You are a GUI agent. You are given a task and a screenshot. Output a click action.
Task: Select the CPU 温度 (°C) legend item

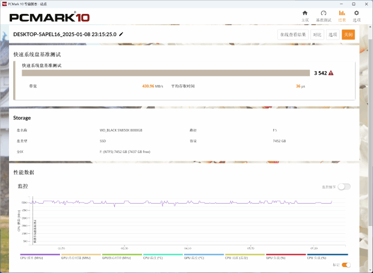(163, 257)
